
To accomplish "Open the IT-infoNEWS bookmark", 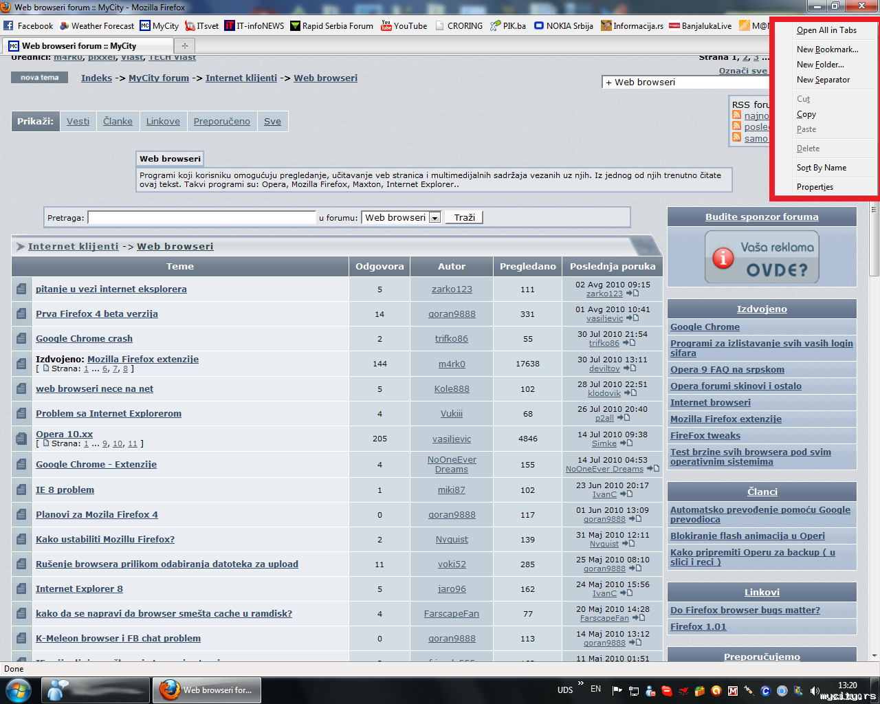I will (254, 26).
